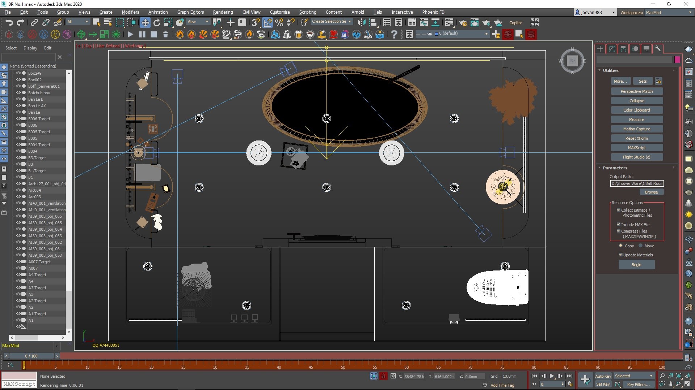Open the Motion panel tab
695x390 pixels.
(x=635, y=49)
